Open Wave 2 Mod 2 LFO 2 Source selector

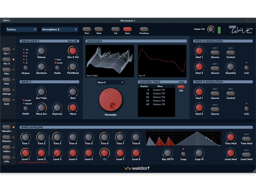point(215,109)
